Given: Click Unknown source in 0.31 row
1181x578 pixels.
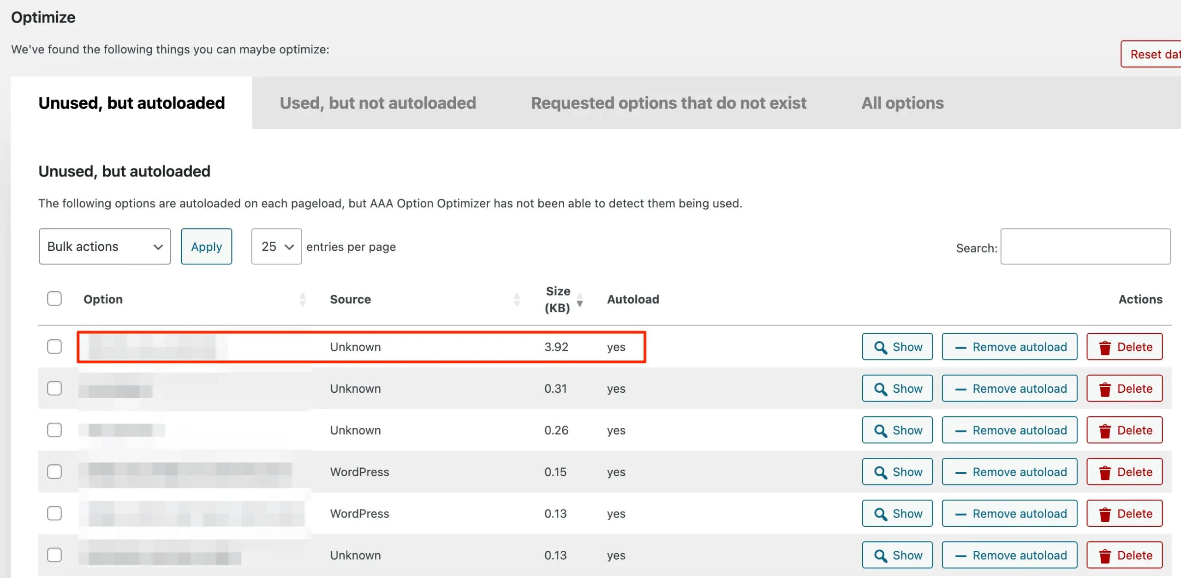Looking at the screenshot, I should [x=355, y=389].
